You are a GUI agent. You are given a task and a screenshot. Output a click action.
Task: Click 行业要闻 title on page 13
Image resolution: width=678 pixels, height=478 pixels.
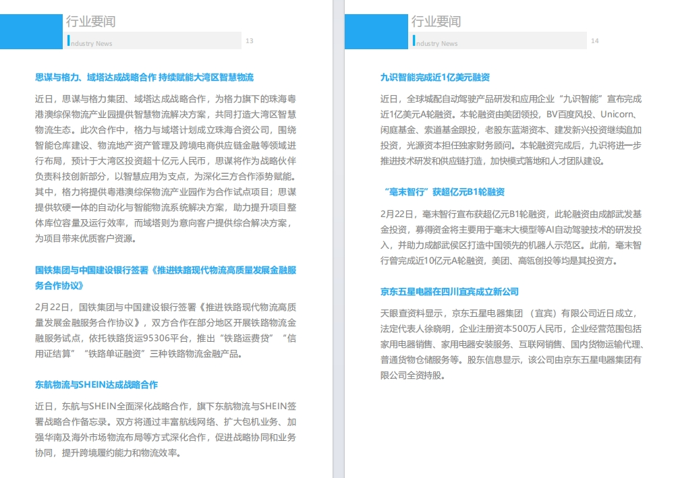click(90, 21)
